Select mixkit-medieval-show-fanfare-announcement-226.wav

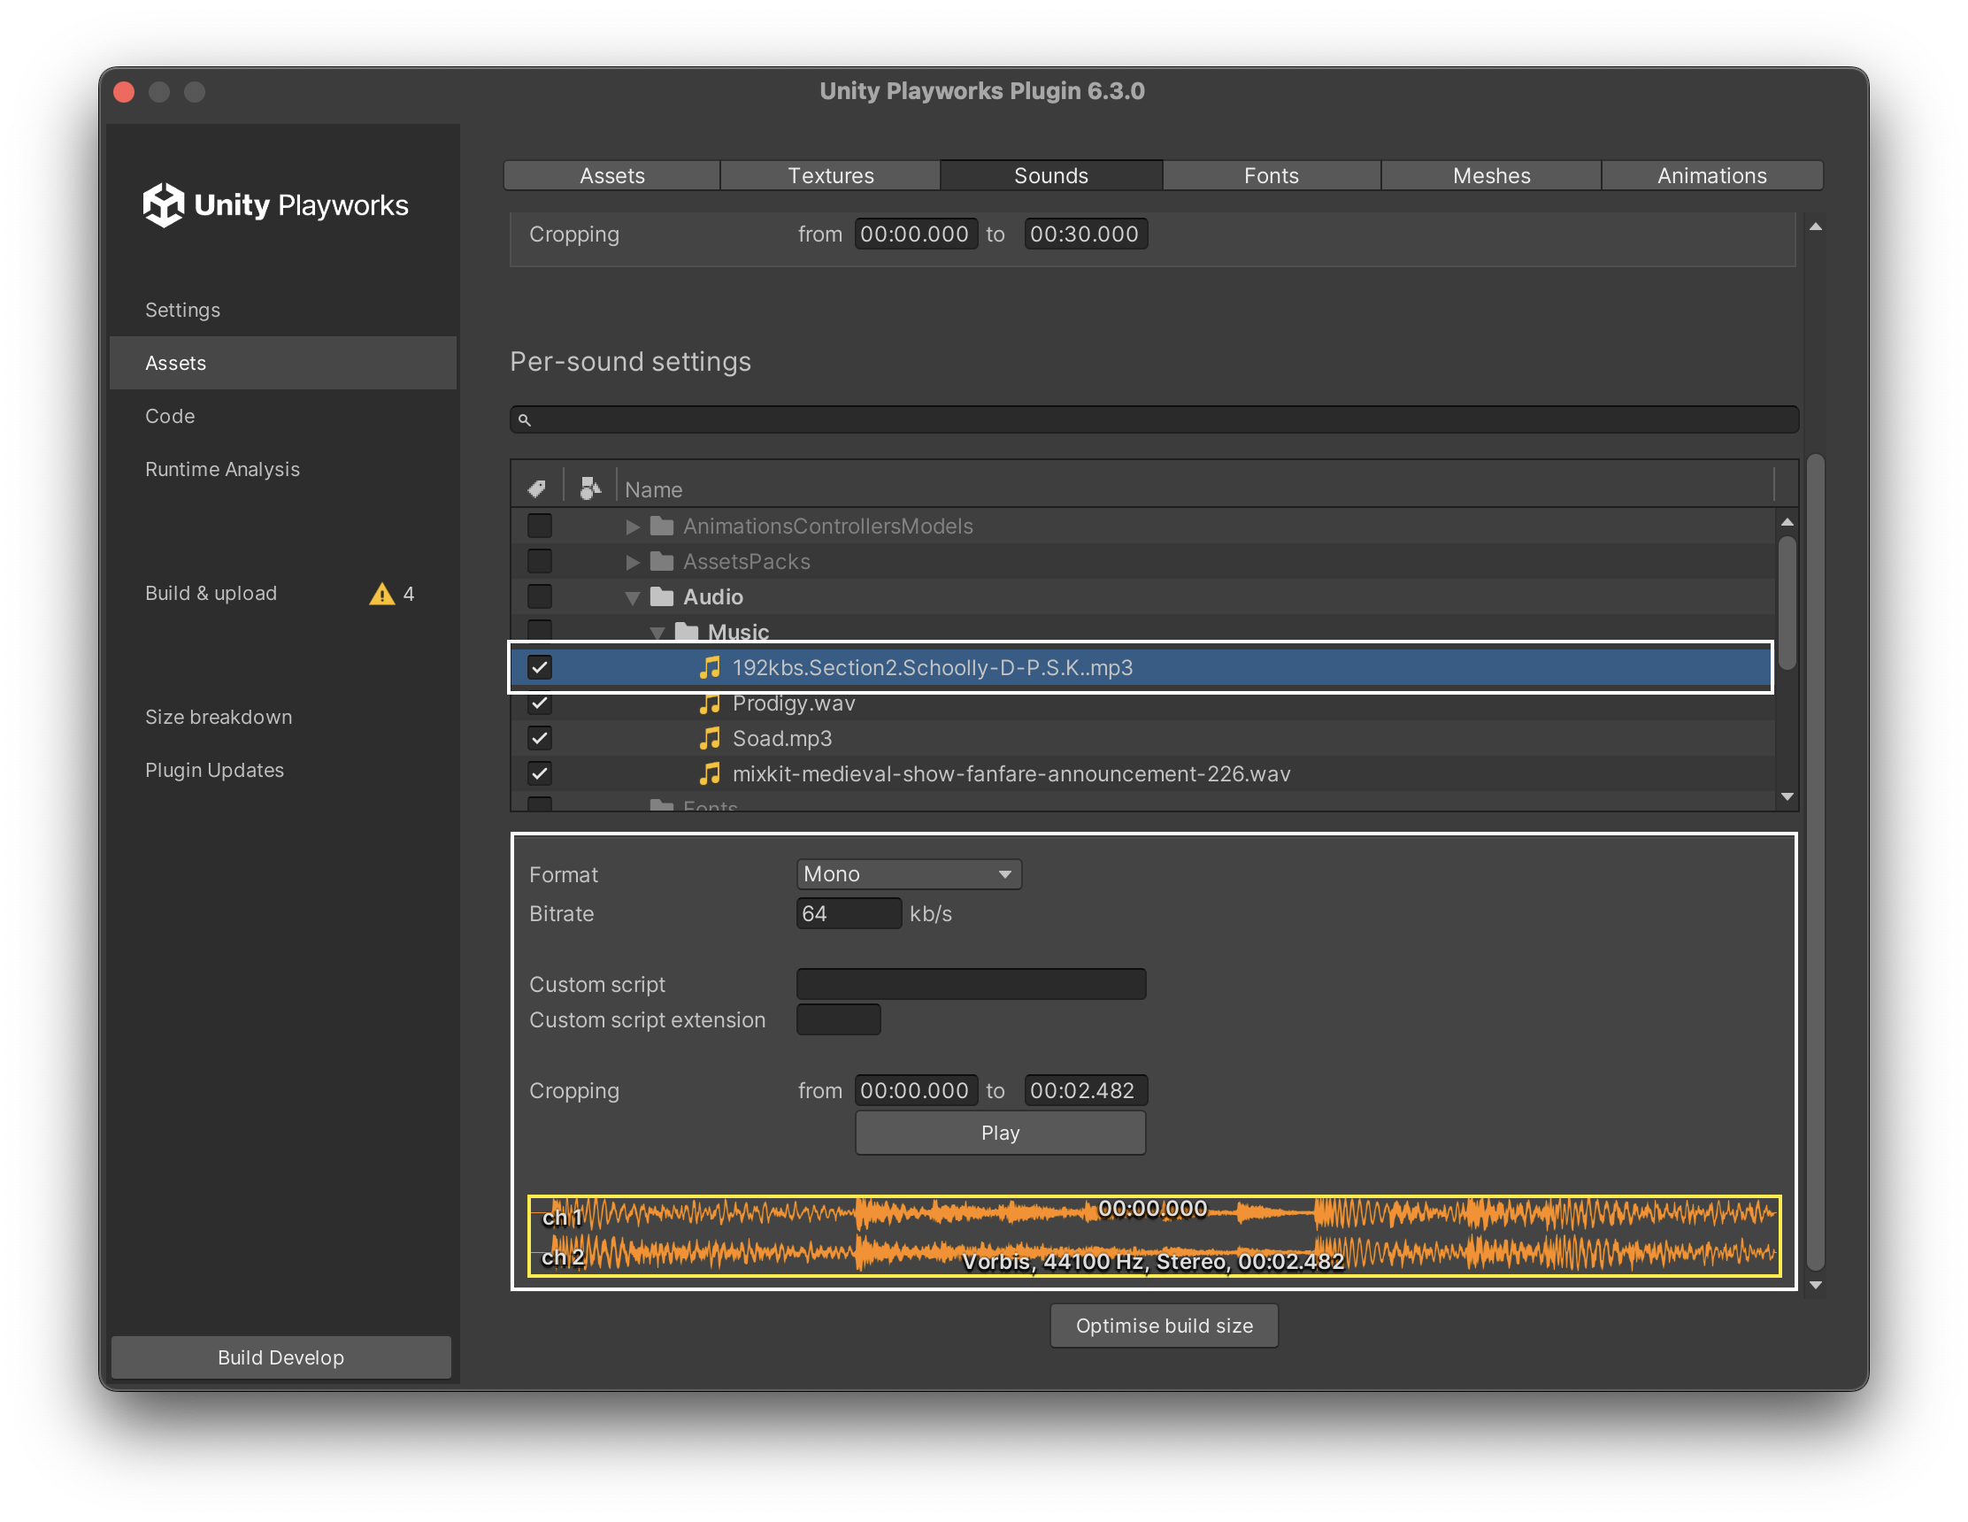[x=1011, y=773]
